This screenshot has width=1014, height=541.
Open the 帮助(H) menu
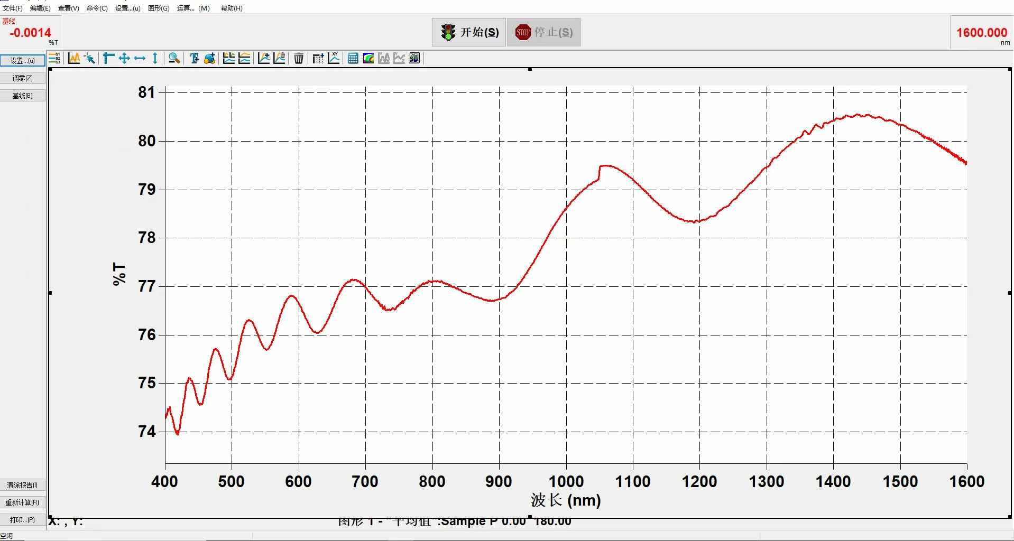tap(232, 8)
